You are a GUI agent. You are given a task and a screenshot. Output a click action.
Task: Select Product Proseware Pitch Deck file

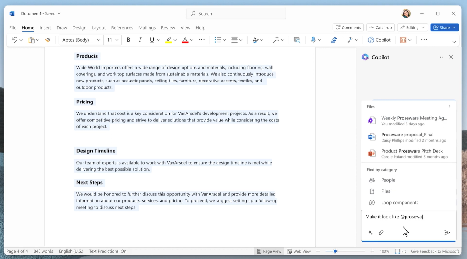(409, 154)
